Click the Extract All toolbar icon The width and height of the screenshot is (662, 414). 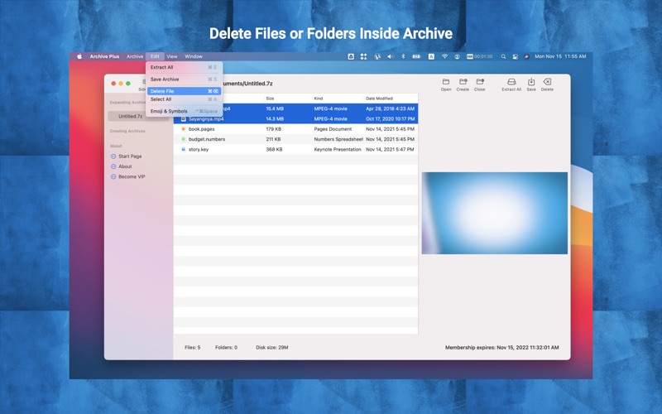511,82
